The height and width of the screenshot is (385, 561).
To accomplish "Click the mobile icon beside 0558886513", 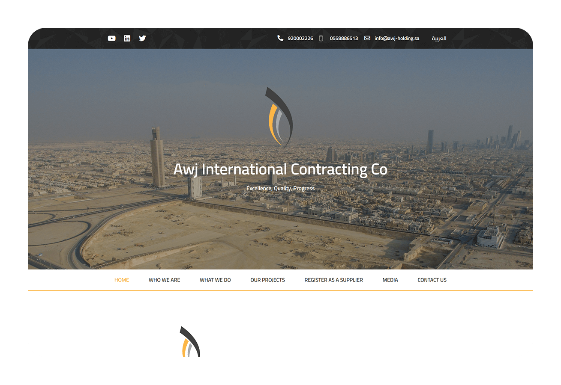I will click(x=321, y=38).
